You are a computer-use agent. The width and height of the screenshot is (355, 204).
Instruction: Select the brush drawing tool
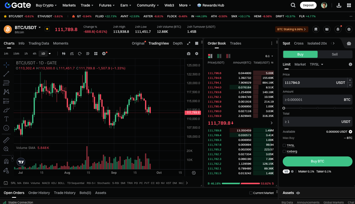point(6,110)
